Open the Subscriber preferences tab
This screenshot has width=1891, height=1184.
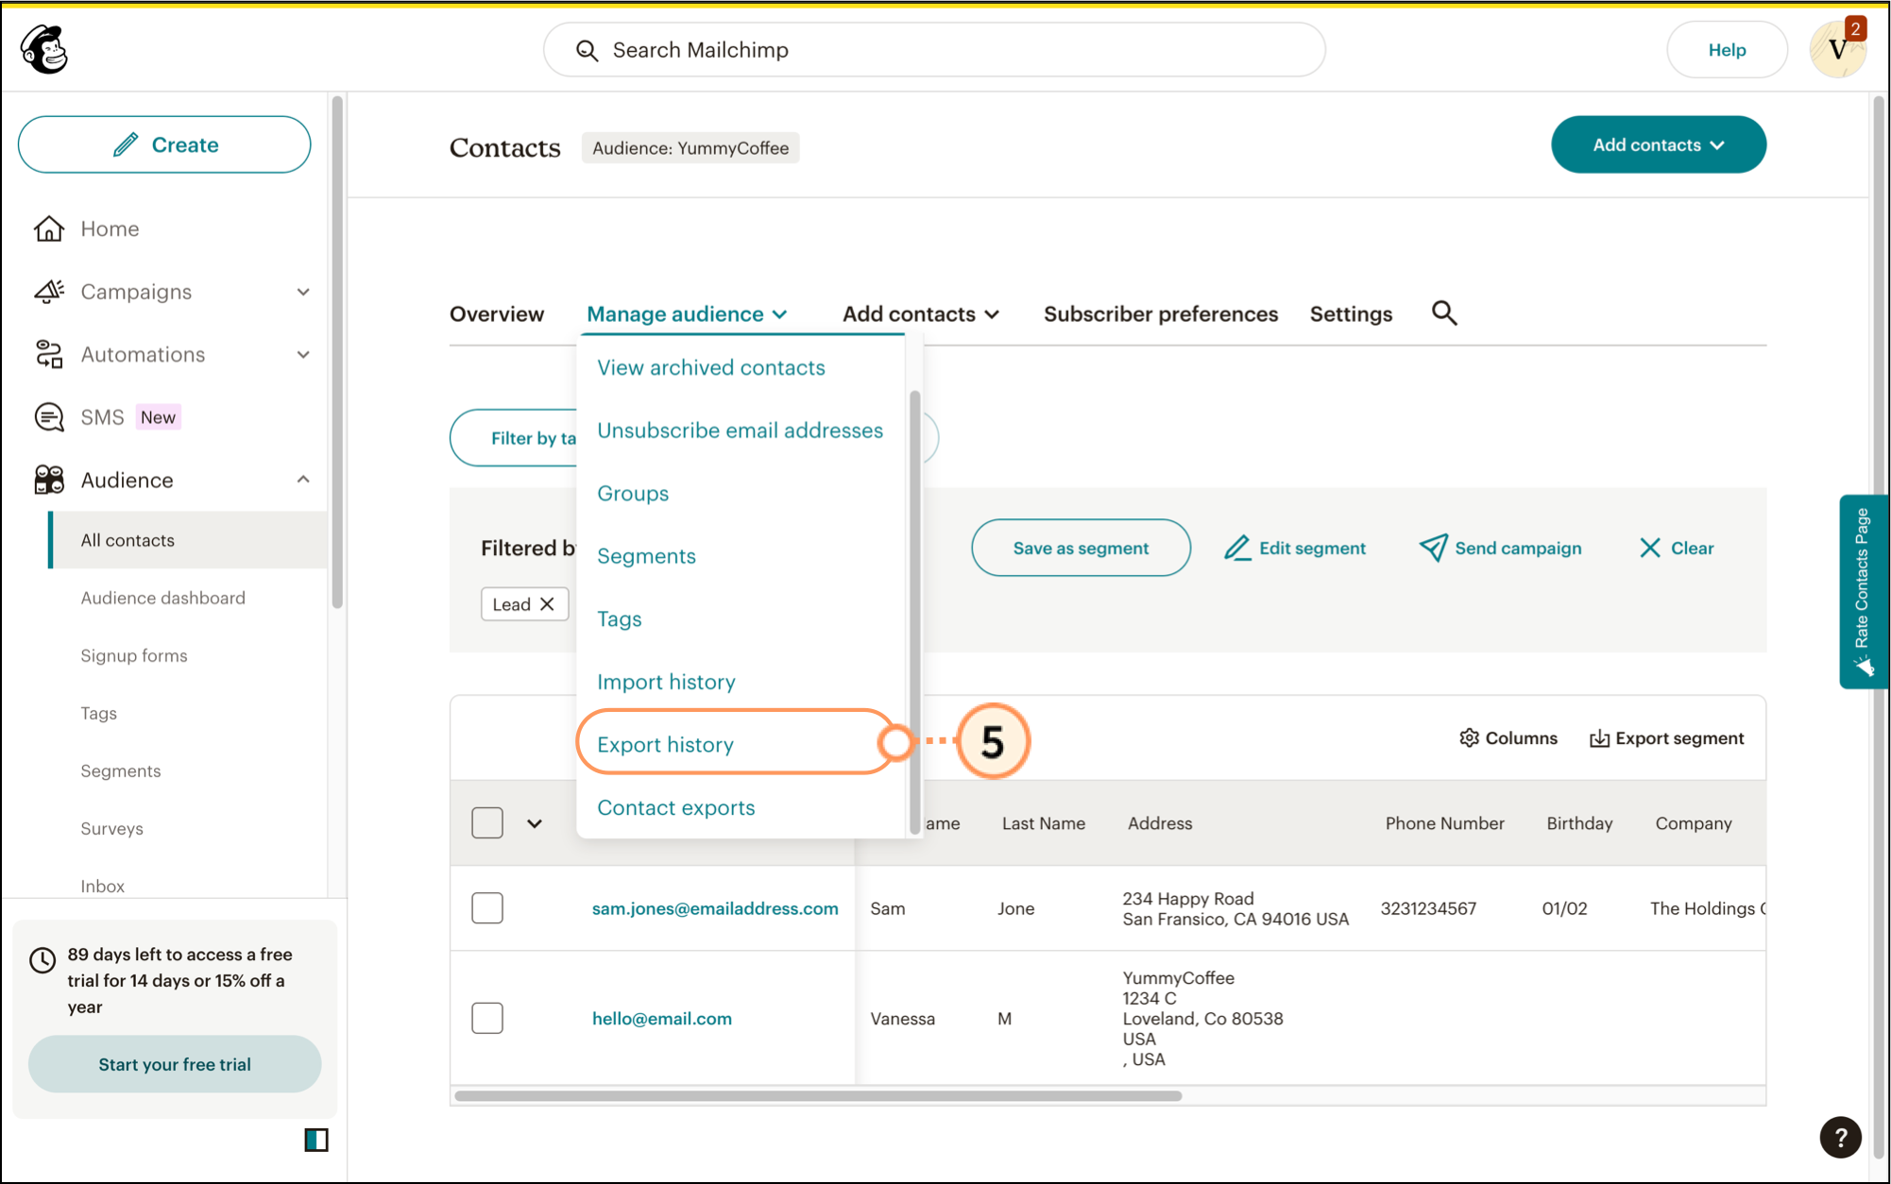point(1161,314)
